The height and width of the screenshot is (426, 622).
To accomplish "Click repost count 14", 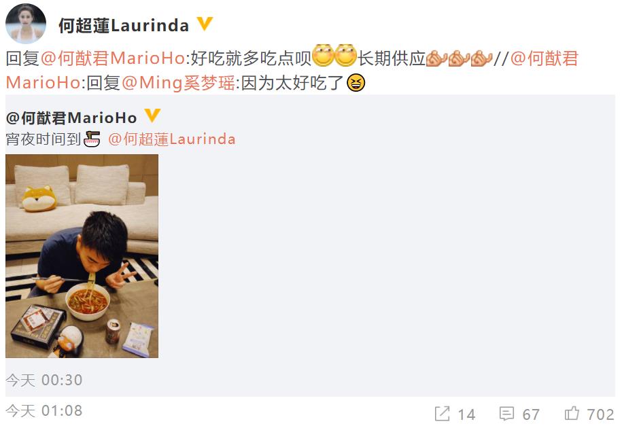I will [466, 414].
